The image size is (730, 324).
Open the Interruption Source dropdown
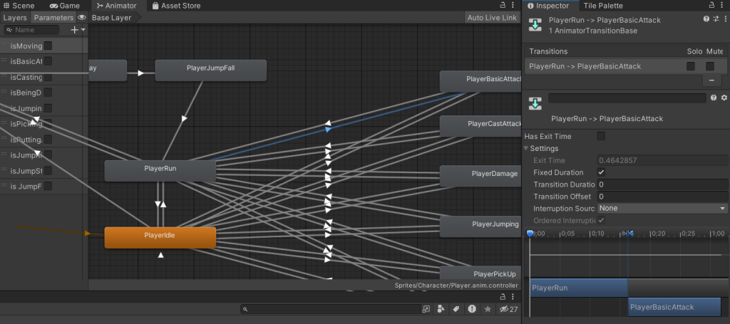coord(662,209)
